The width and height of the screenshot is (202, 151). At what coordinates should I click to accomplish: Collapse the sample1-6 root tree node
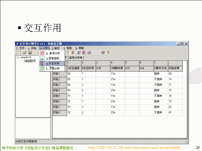click(18, 57)
